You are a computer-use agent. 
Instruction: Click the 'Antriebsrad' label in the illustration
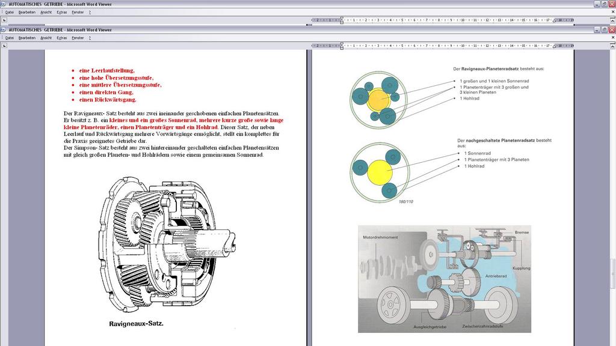(x=496, y=276)
